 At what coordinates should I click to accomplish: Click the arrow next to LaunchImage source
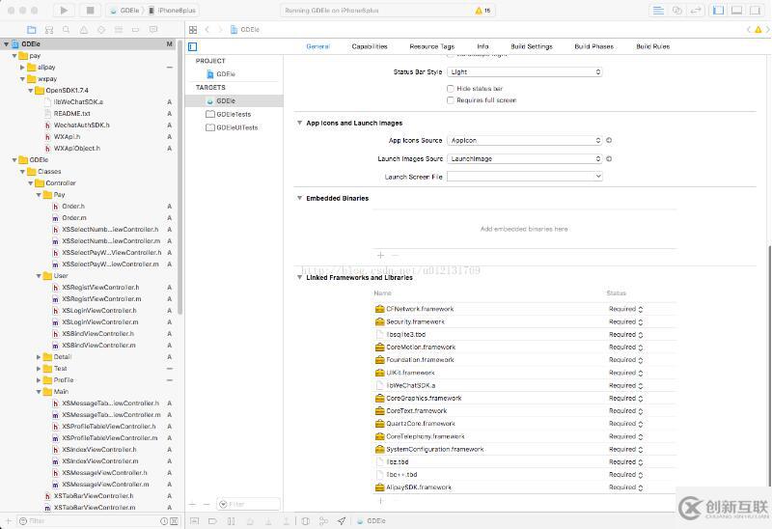coord(609,158)
